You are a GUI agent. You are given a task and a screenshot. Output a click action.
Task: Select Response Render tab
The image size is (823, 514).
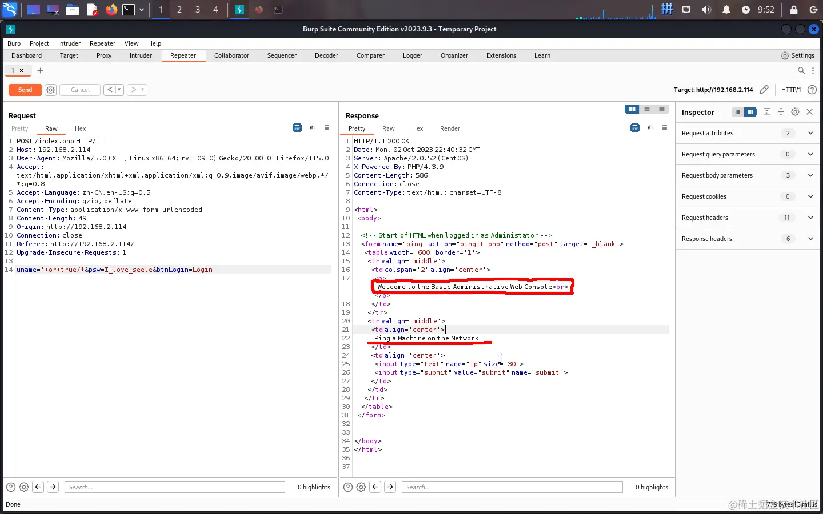pyautogui.click(x=450, y=128)
